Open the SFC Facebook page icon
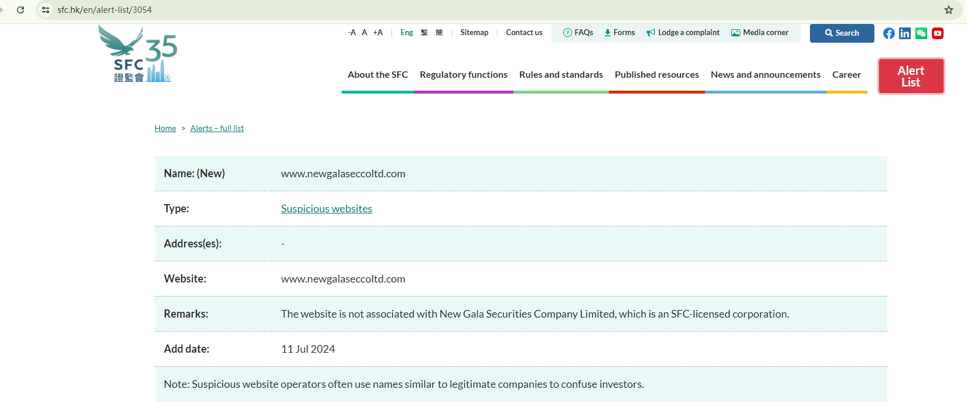This screenshot has height=403, width=967. tap(888, 33)
